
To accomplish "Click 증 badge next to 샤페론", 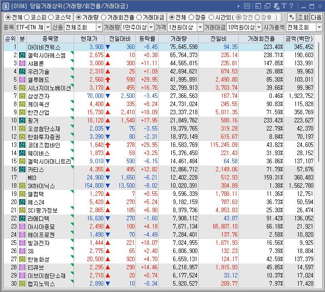I will pos(22,63).
